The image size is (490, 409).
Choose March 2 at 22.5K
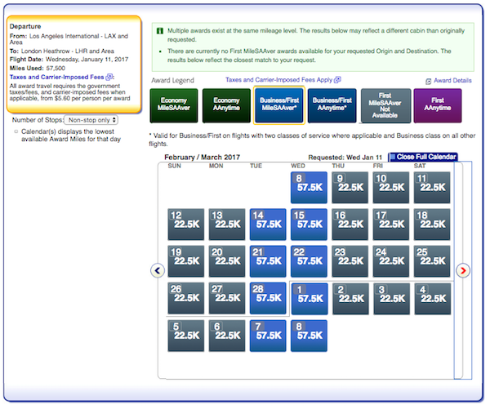(350, 299)
